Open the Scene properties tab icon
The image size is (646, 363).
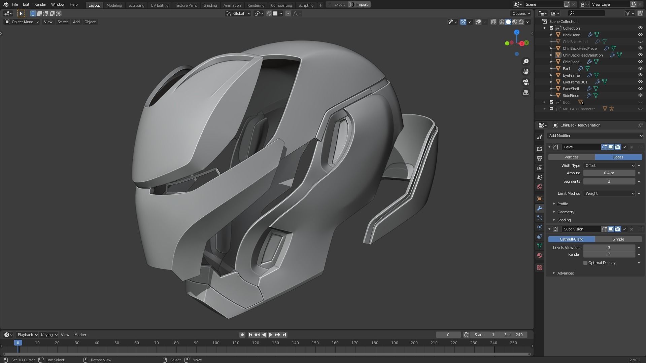[x=540, y=177]
